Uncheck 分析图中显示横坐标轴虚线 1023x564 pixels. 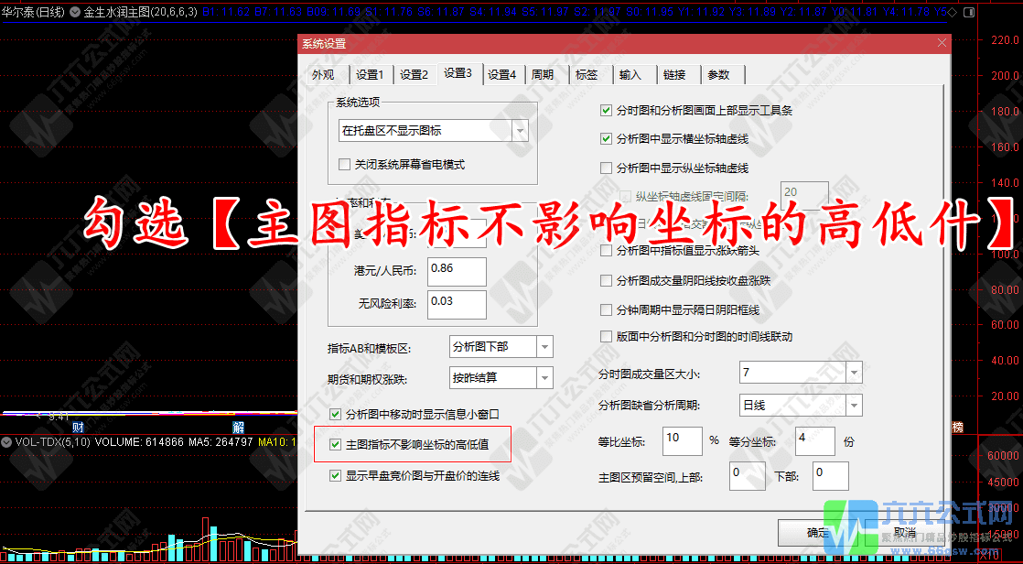click(607, 139)
